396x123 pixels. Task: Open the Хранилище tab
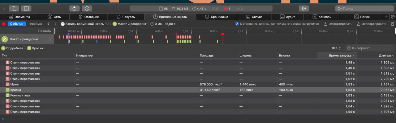click(x=217, y=17)
